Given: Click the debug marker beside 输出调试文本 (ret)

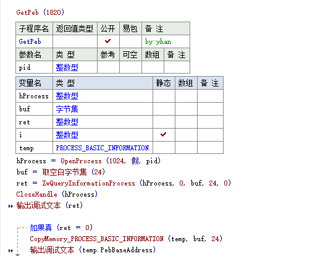Looking at the screenshot, I should [10, 206].
